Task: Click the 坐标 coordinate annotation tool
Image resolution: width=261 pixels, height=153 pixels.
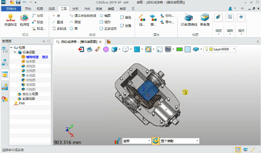Action: (x=38, y=15)
